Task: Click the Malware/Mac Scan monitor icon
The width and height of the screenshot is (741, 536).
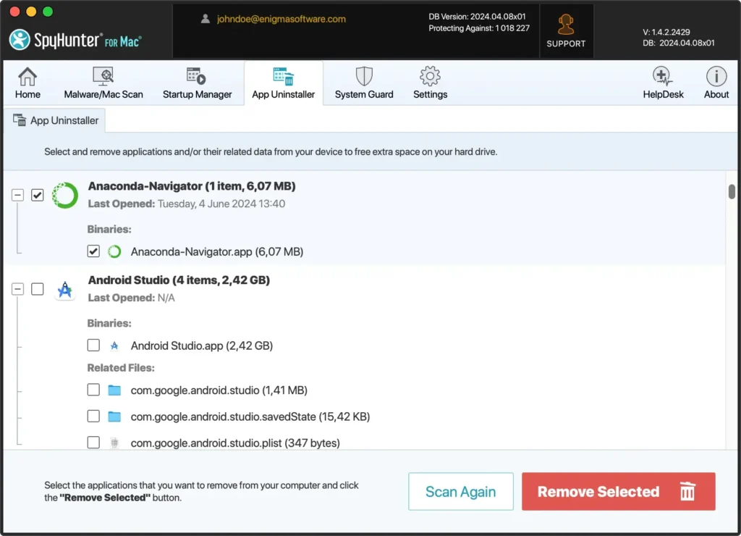Action: tap(103, 76)
